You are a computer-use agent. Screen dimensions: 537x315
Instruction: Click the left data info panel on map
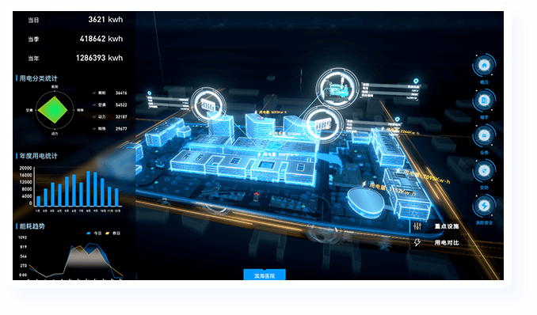(169, 102)
